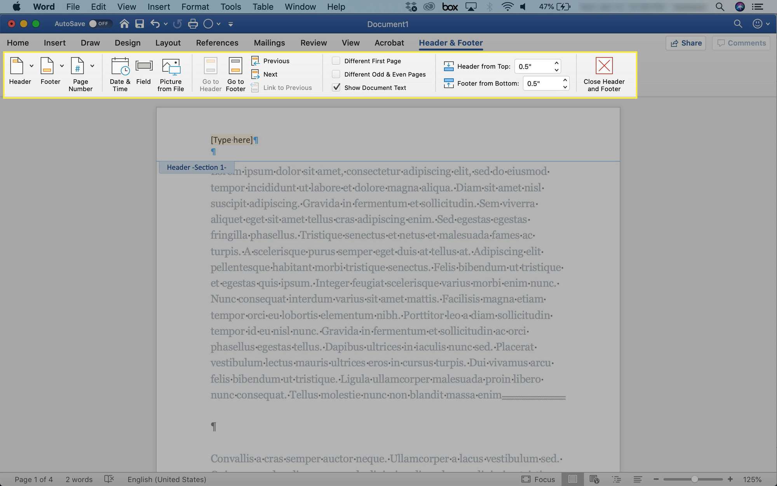Switch to the Mailings ribbon tab
This screenshot has width=777, height=486.
[x=269, y=42]
